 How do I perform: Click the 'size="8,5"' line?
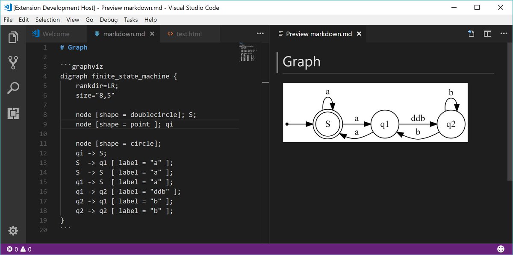click(95, 95)
